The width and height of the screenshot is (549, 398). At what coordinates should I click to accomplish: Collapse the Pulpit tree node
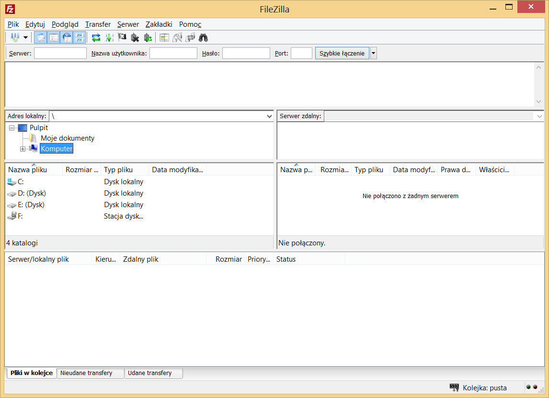coord(11,128)
